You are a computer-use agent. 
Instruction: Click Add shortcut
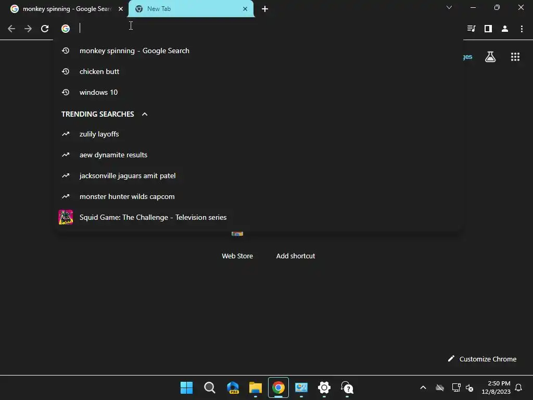pyautogui.click(x=296, y=256)
